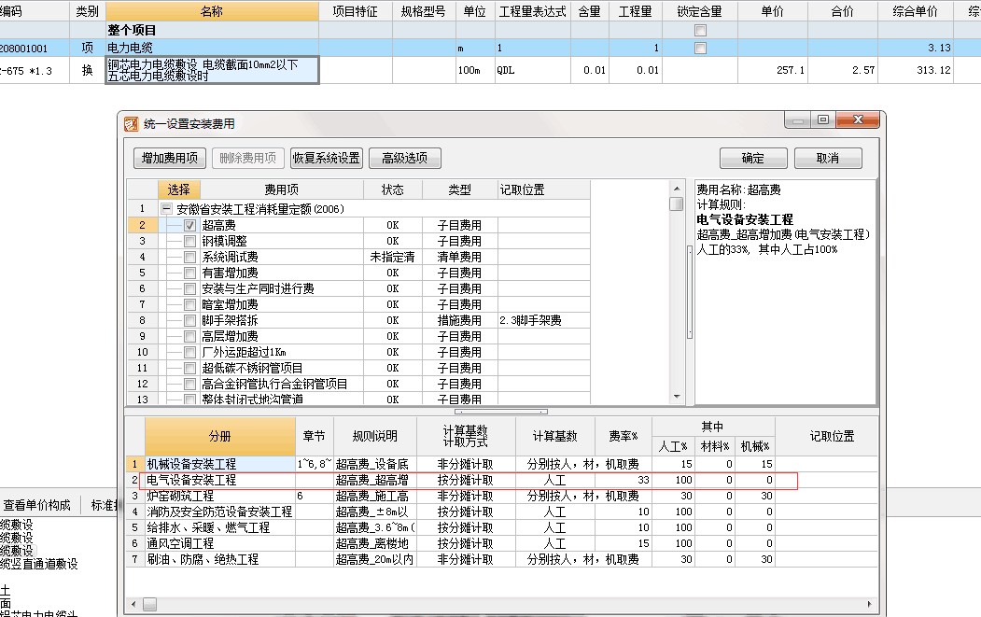This screenshot has width=981, height=617.
Task: Collapse 安徽省安装工程消耗量定额 tree node
Action: pyautogui.click(x=166, y=209)
